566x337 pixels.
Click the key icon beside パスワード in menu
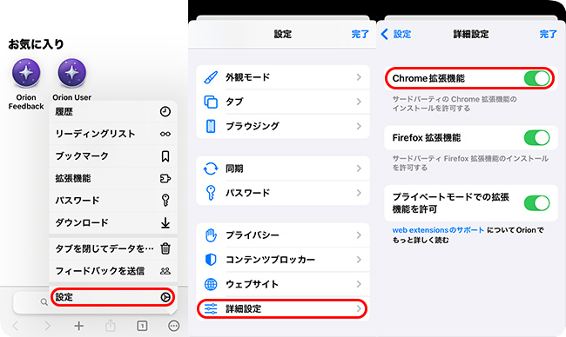coord(165,200)
